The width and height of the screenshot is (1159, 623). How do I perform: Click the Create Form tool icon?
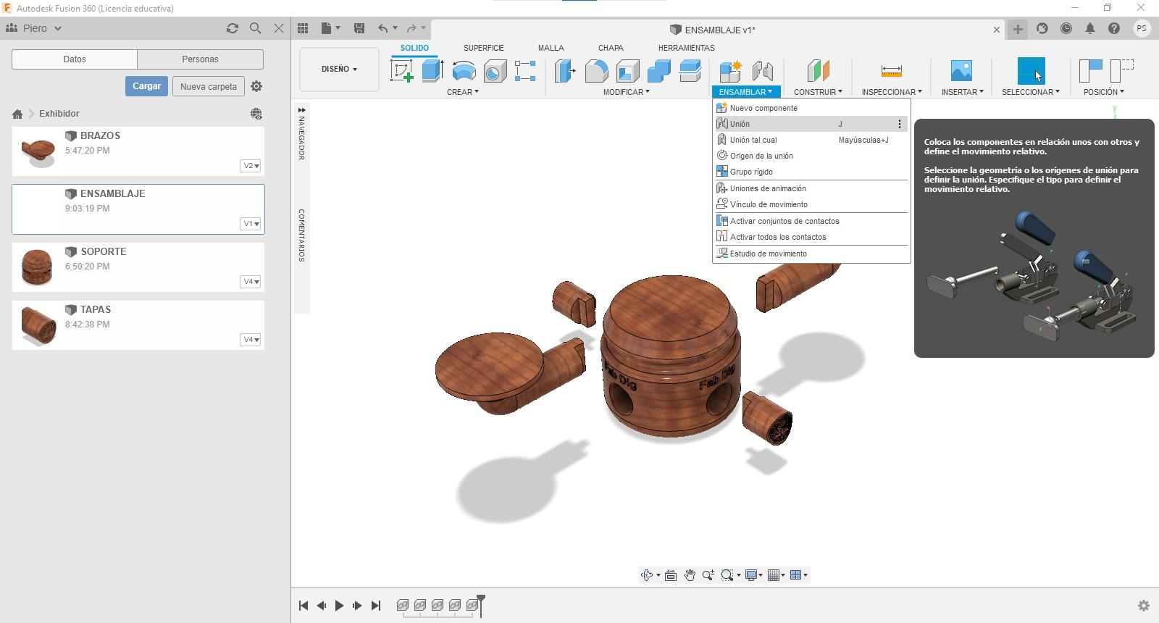[x=525, y=71]
